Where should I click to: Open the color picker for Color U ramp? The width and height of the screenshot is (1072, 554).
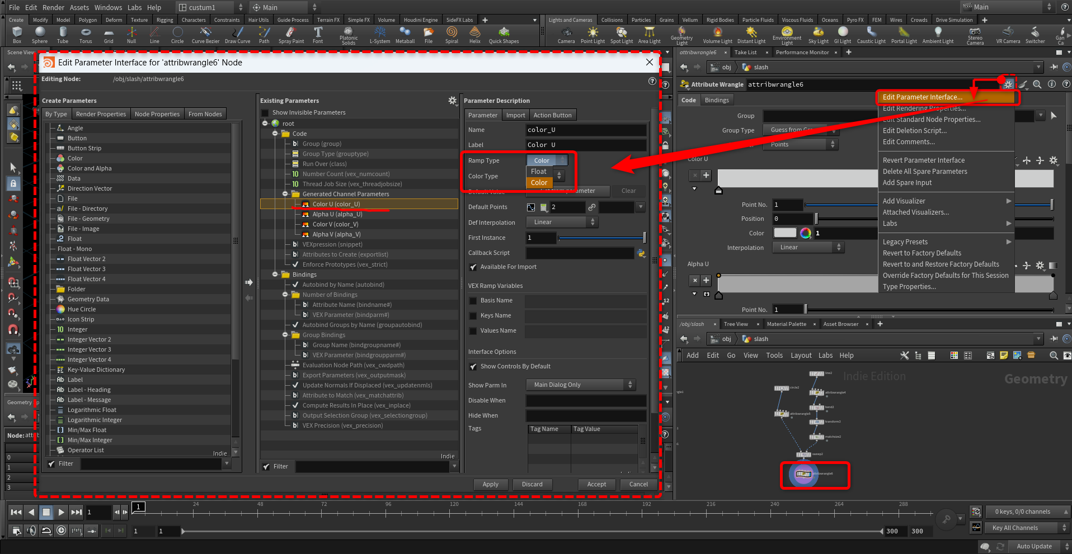click(x=806, y=233)
